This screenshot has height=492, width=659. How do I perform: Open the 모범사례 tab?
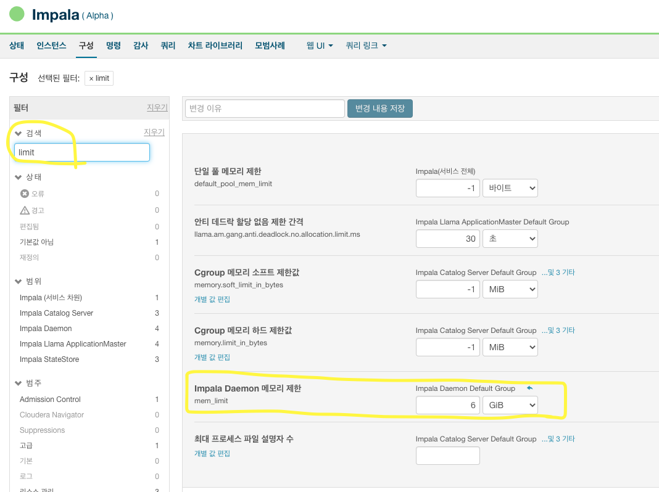(270, 46)
